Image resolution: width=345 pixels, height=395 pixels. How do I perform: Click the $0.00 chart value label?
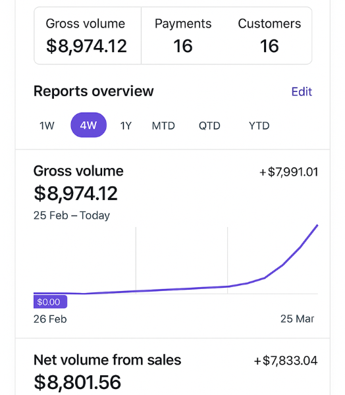tap(50, 302)
